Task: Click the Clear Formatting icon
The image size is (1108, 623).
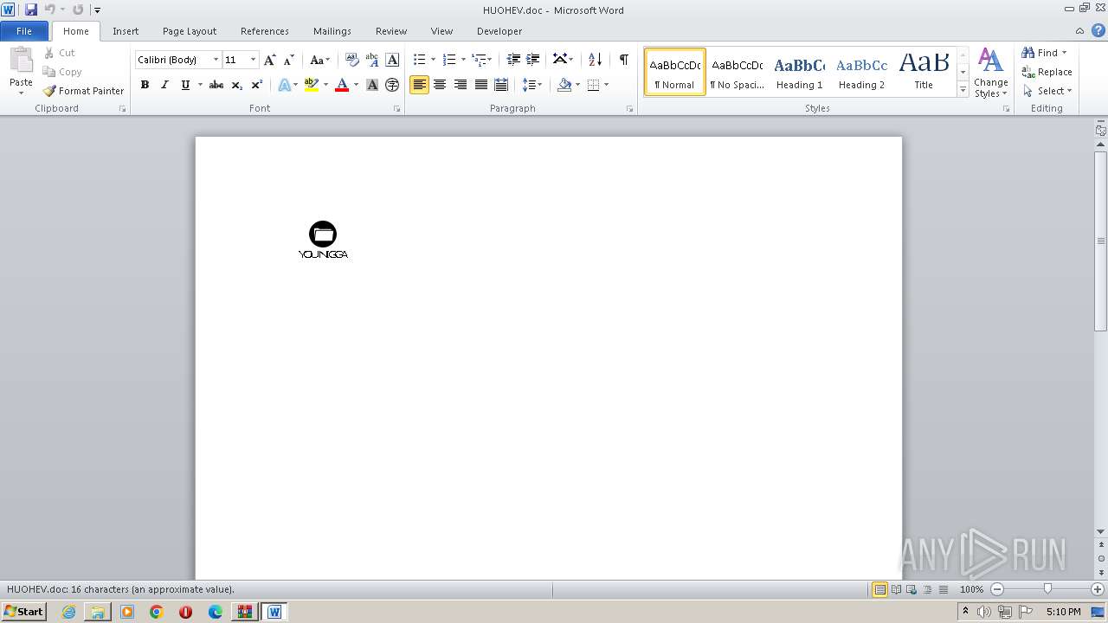Action: [x=351, y=60]
